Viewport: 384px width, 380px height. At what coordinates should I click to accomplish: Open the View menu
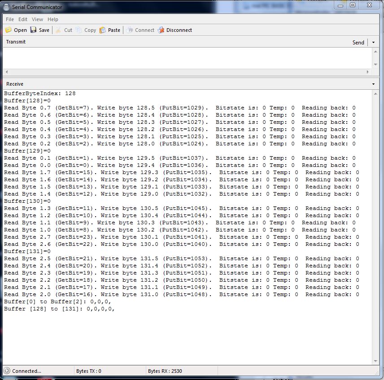tap(38, 19)
